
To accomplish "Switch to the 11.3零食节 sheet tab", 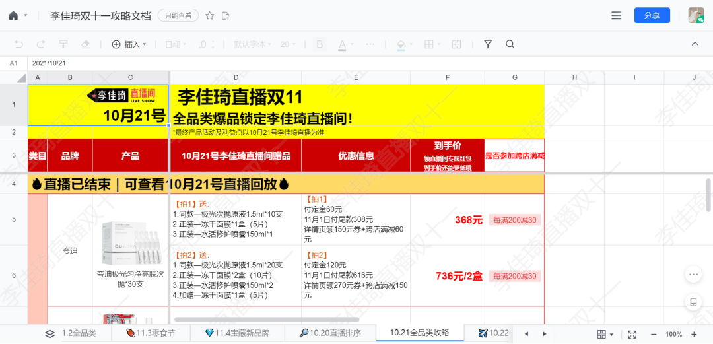I will point(151,333).
